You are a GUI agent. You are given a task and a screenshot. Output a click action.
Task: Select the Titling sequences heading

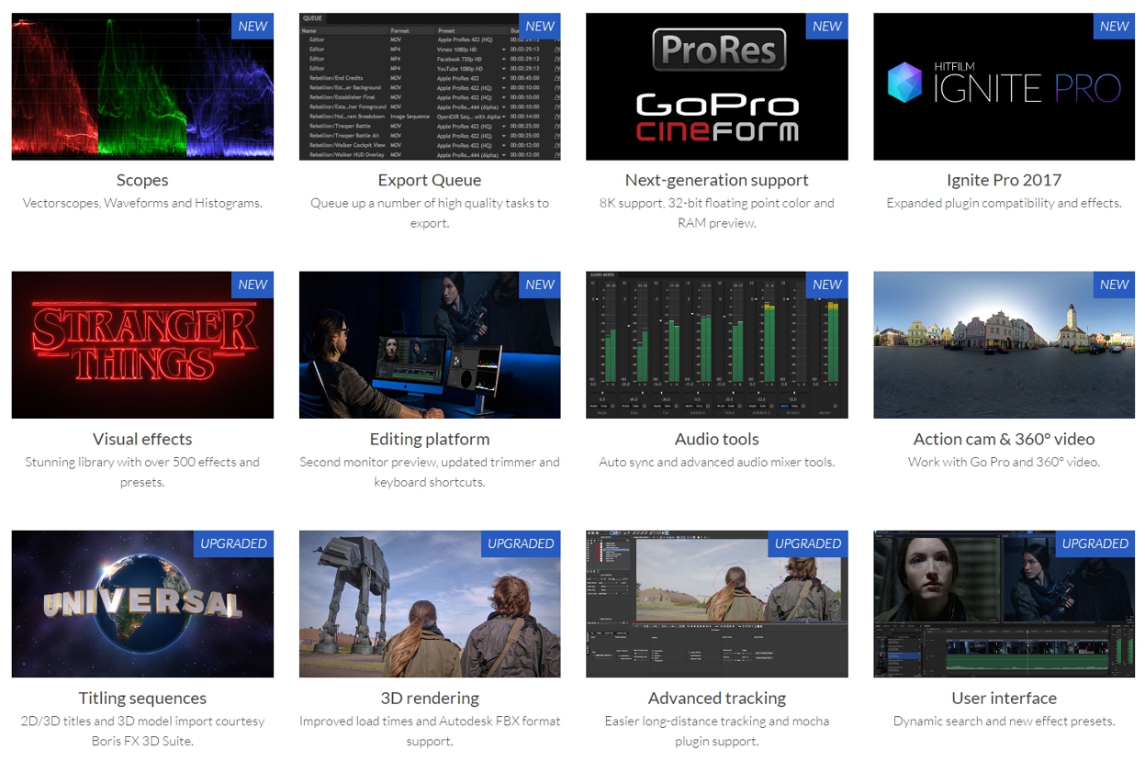(x=142, y=698)
